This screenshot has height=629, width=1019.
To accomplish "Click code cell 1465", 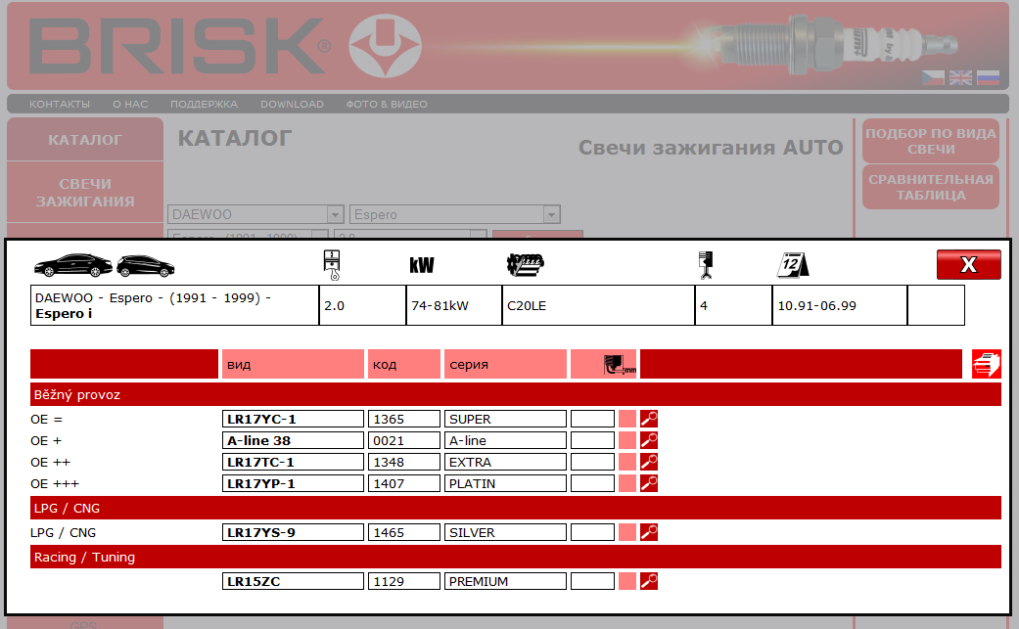I will (x=404, y=532).
